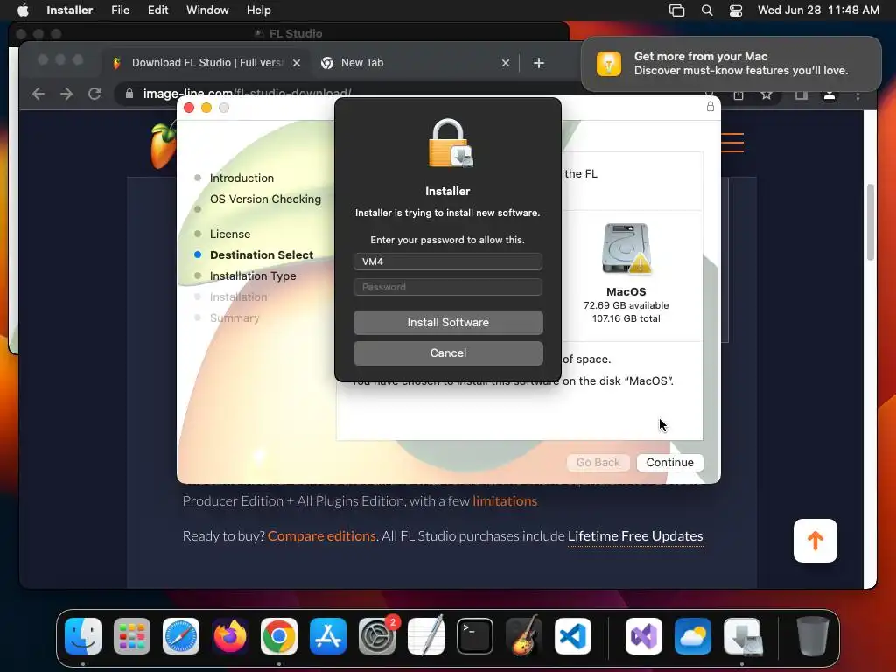The height and width of the screenshot is (672, 896).
Task: Open a new Chrome tab with plus
Action: (x=539, y=63)
